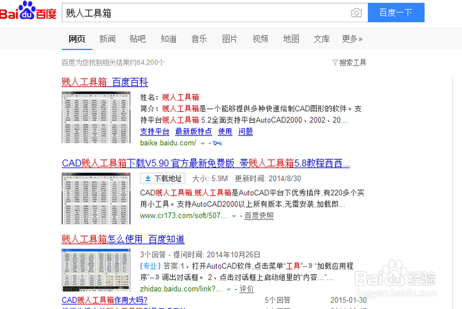Click the 搜索工具 funnel icon
The image size is (462, 309).
pos(335,62)
